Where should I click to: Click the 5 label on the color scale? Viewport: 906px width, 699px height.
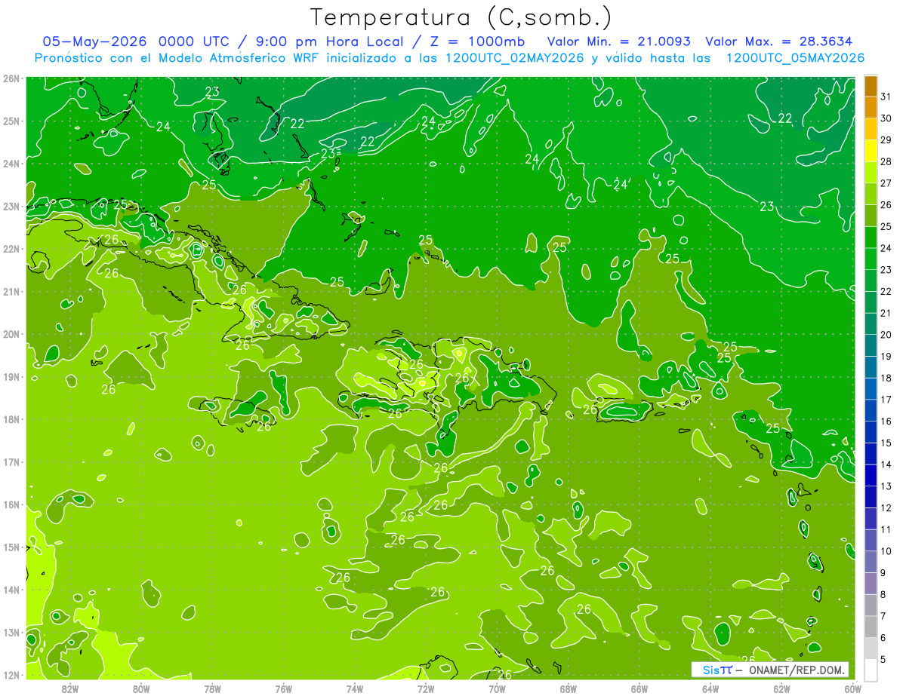pyautogui.click(x=883, y=659)
